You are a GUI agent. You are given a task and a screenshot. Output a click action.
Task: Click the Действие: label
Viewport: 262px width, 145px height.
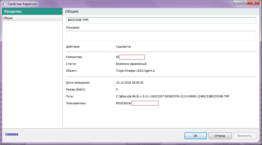[x=73, y=47]
